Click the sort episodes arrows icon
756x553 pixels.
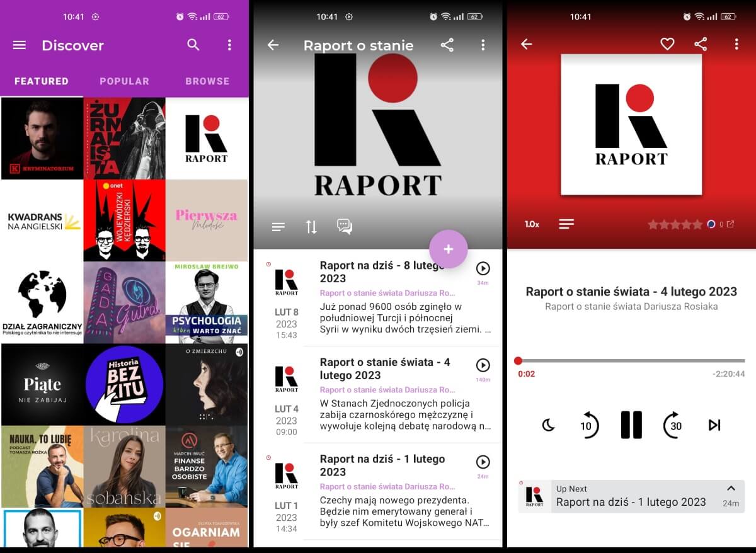[x=311, y=227]
